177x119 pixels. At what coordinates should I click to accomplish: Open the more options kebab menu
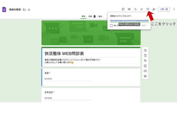[174, 9]
